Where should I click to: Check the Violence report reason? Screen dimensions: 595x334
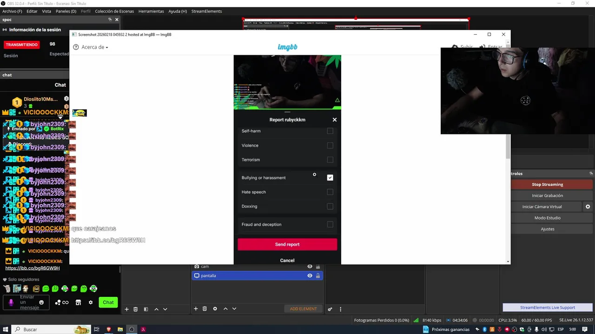[x=330, y=146]
